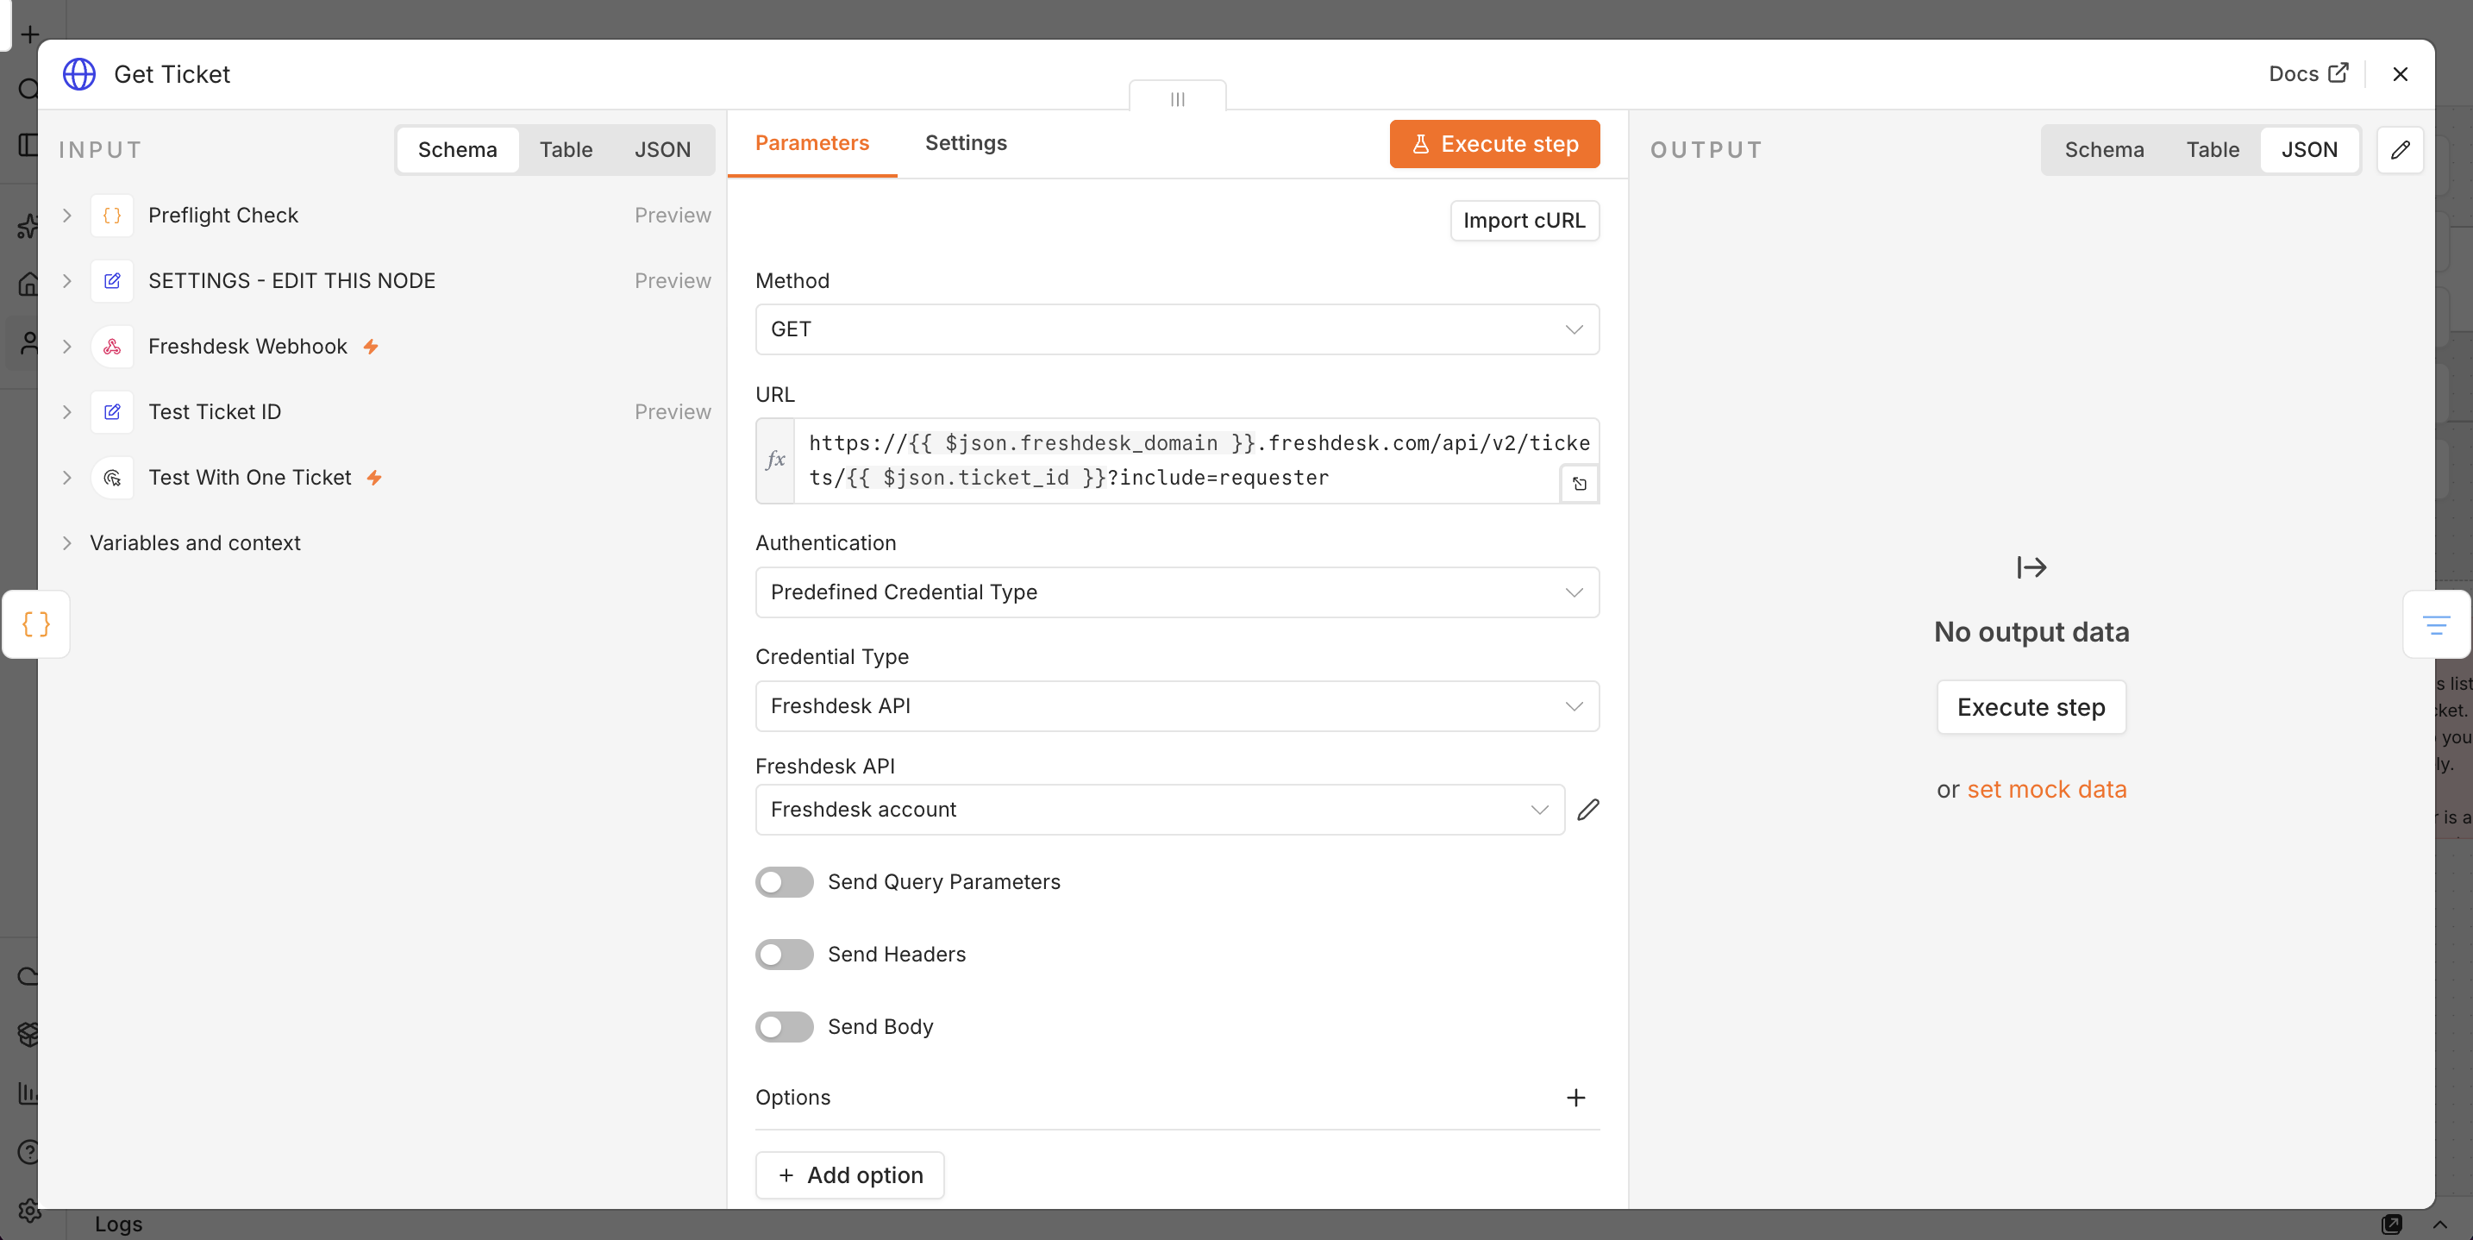
Task: Click the set mock data link
Action: coord(2047,789)
